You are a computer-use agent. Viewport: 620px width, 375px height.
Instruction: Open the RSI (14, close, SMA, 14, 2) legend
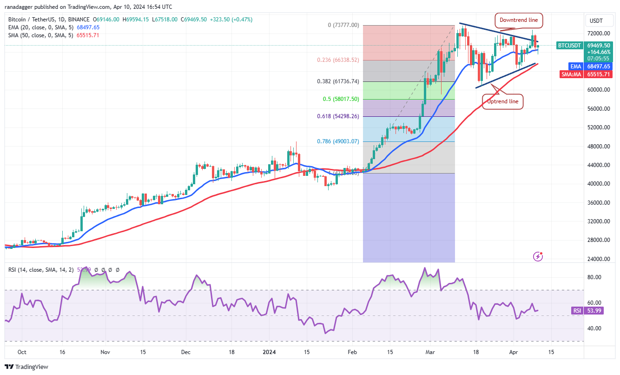40,269
